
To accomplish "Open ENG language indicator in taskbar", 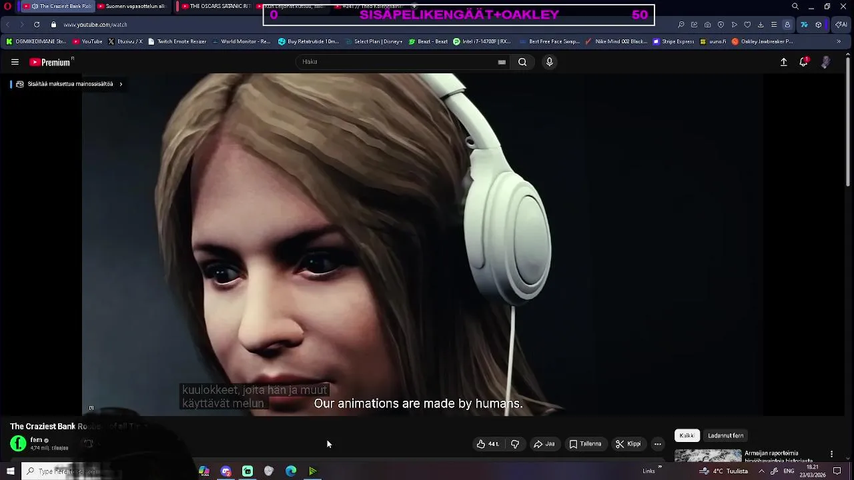I will [x=789, y=471].
